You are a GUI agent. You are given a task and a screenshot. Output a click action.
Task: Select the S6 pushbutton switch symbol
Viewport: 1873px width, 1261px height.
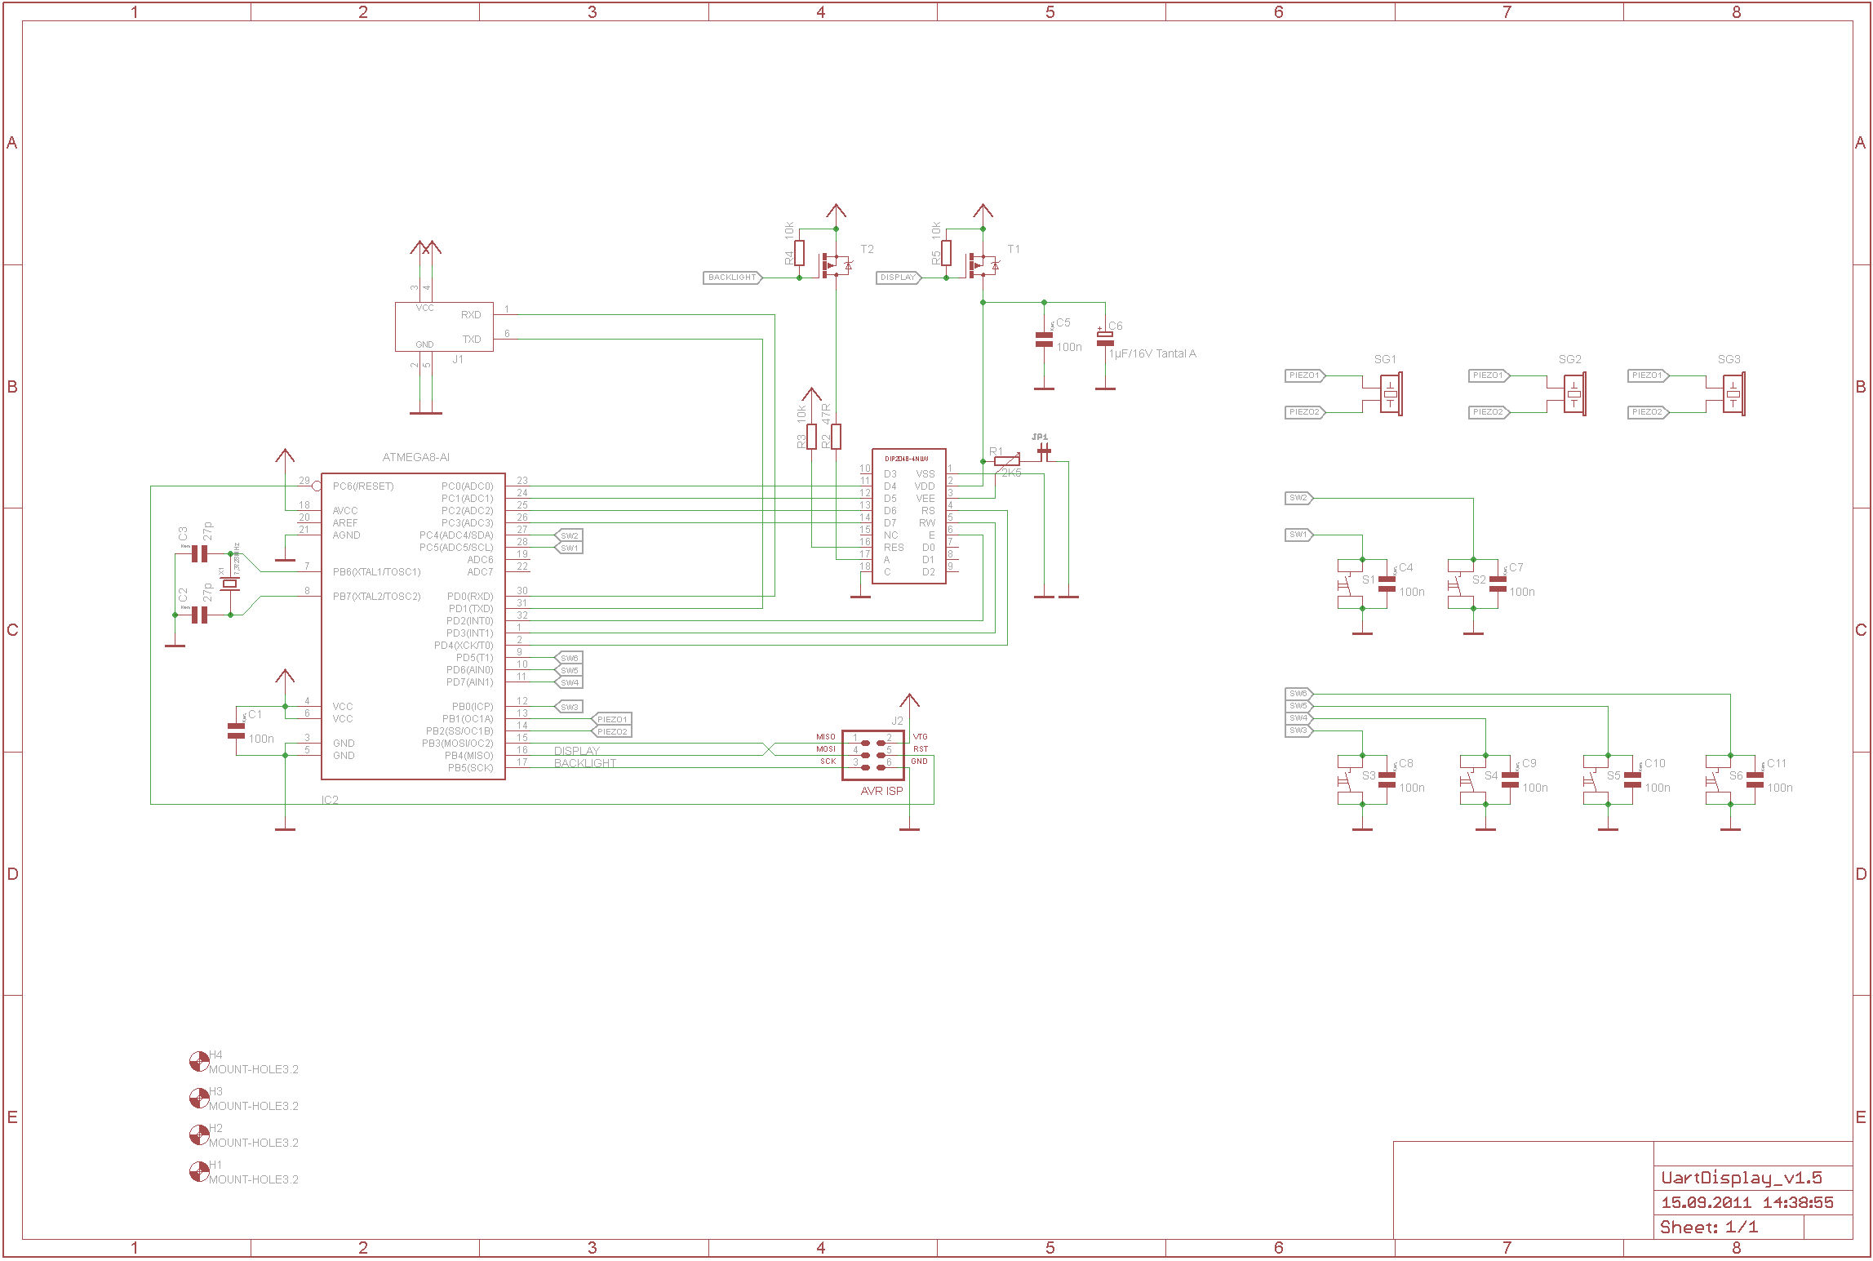pos(1719,780)
